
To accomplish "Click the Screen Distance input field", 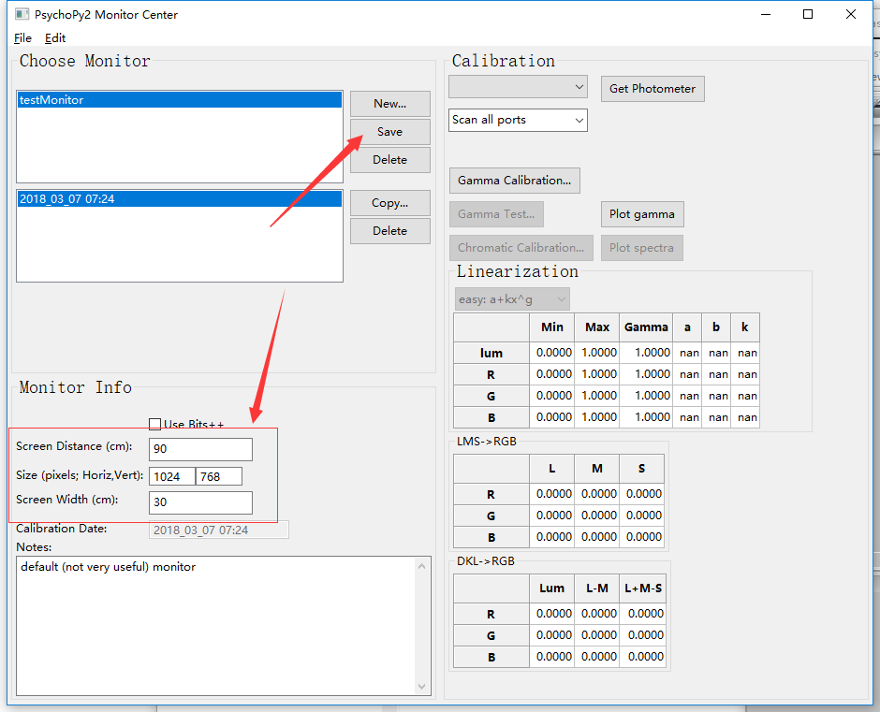I will (200, 449).
